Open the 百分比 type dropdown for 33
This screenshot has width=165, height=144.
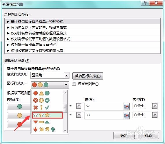[155, 115]
